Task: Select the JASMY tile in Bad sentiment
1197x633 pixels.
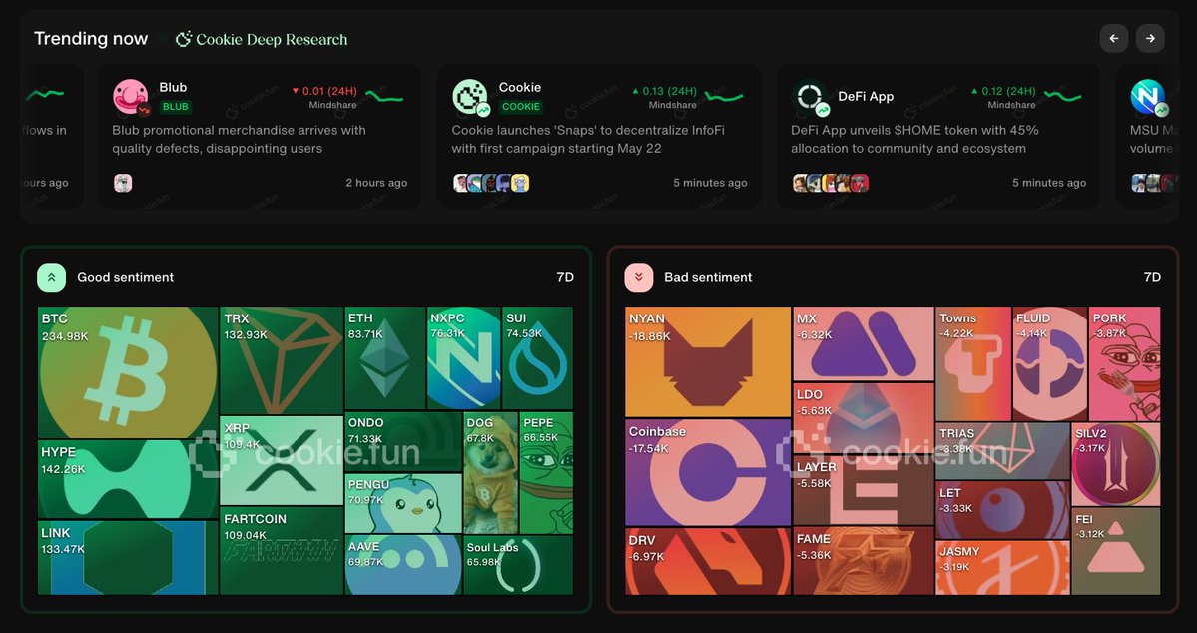Action: [x=1003, y=568]
